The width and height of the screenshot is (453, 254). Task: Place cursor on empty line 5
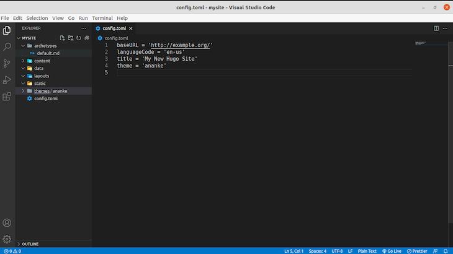[x=264, y=72]
